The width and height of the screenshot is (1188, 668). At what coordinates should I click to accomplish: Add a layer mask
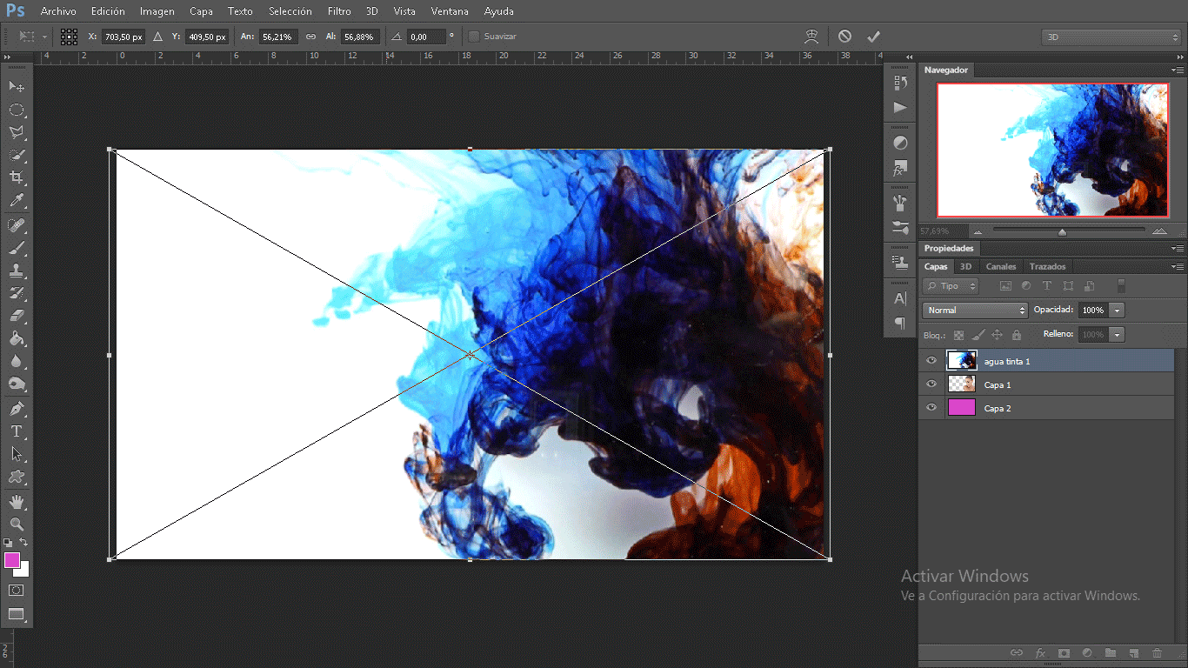(x=1063, y=652)
